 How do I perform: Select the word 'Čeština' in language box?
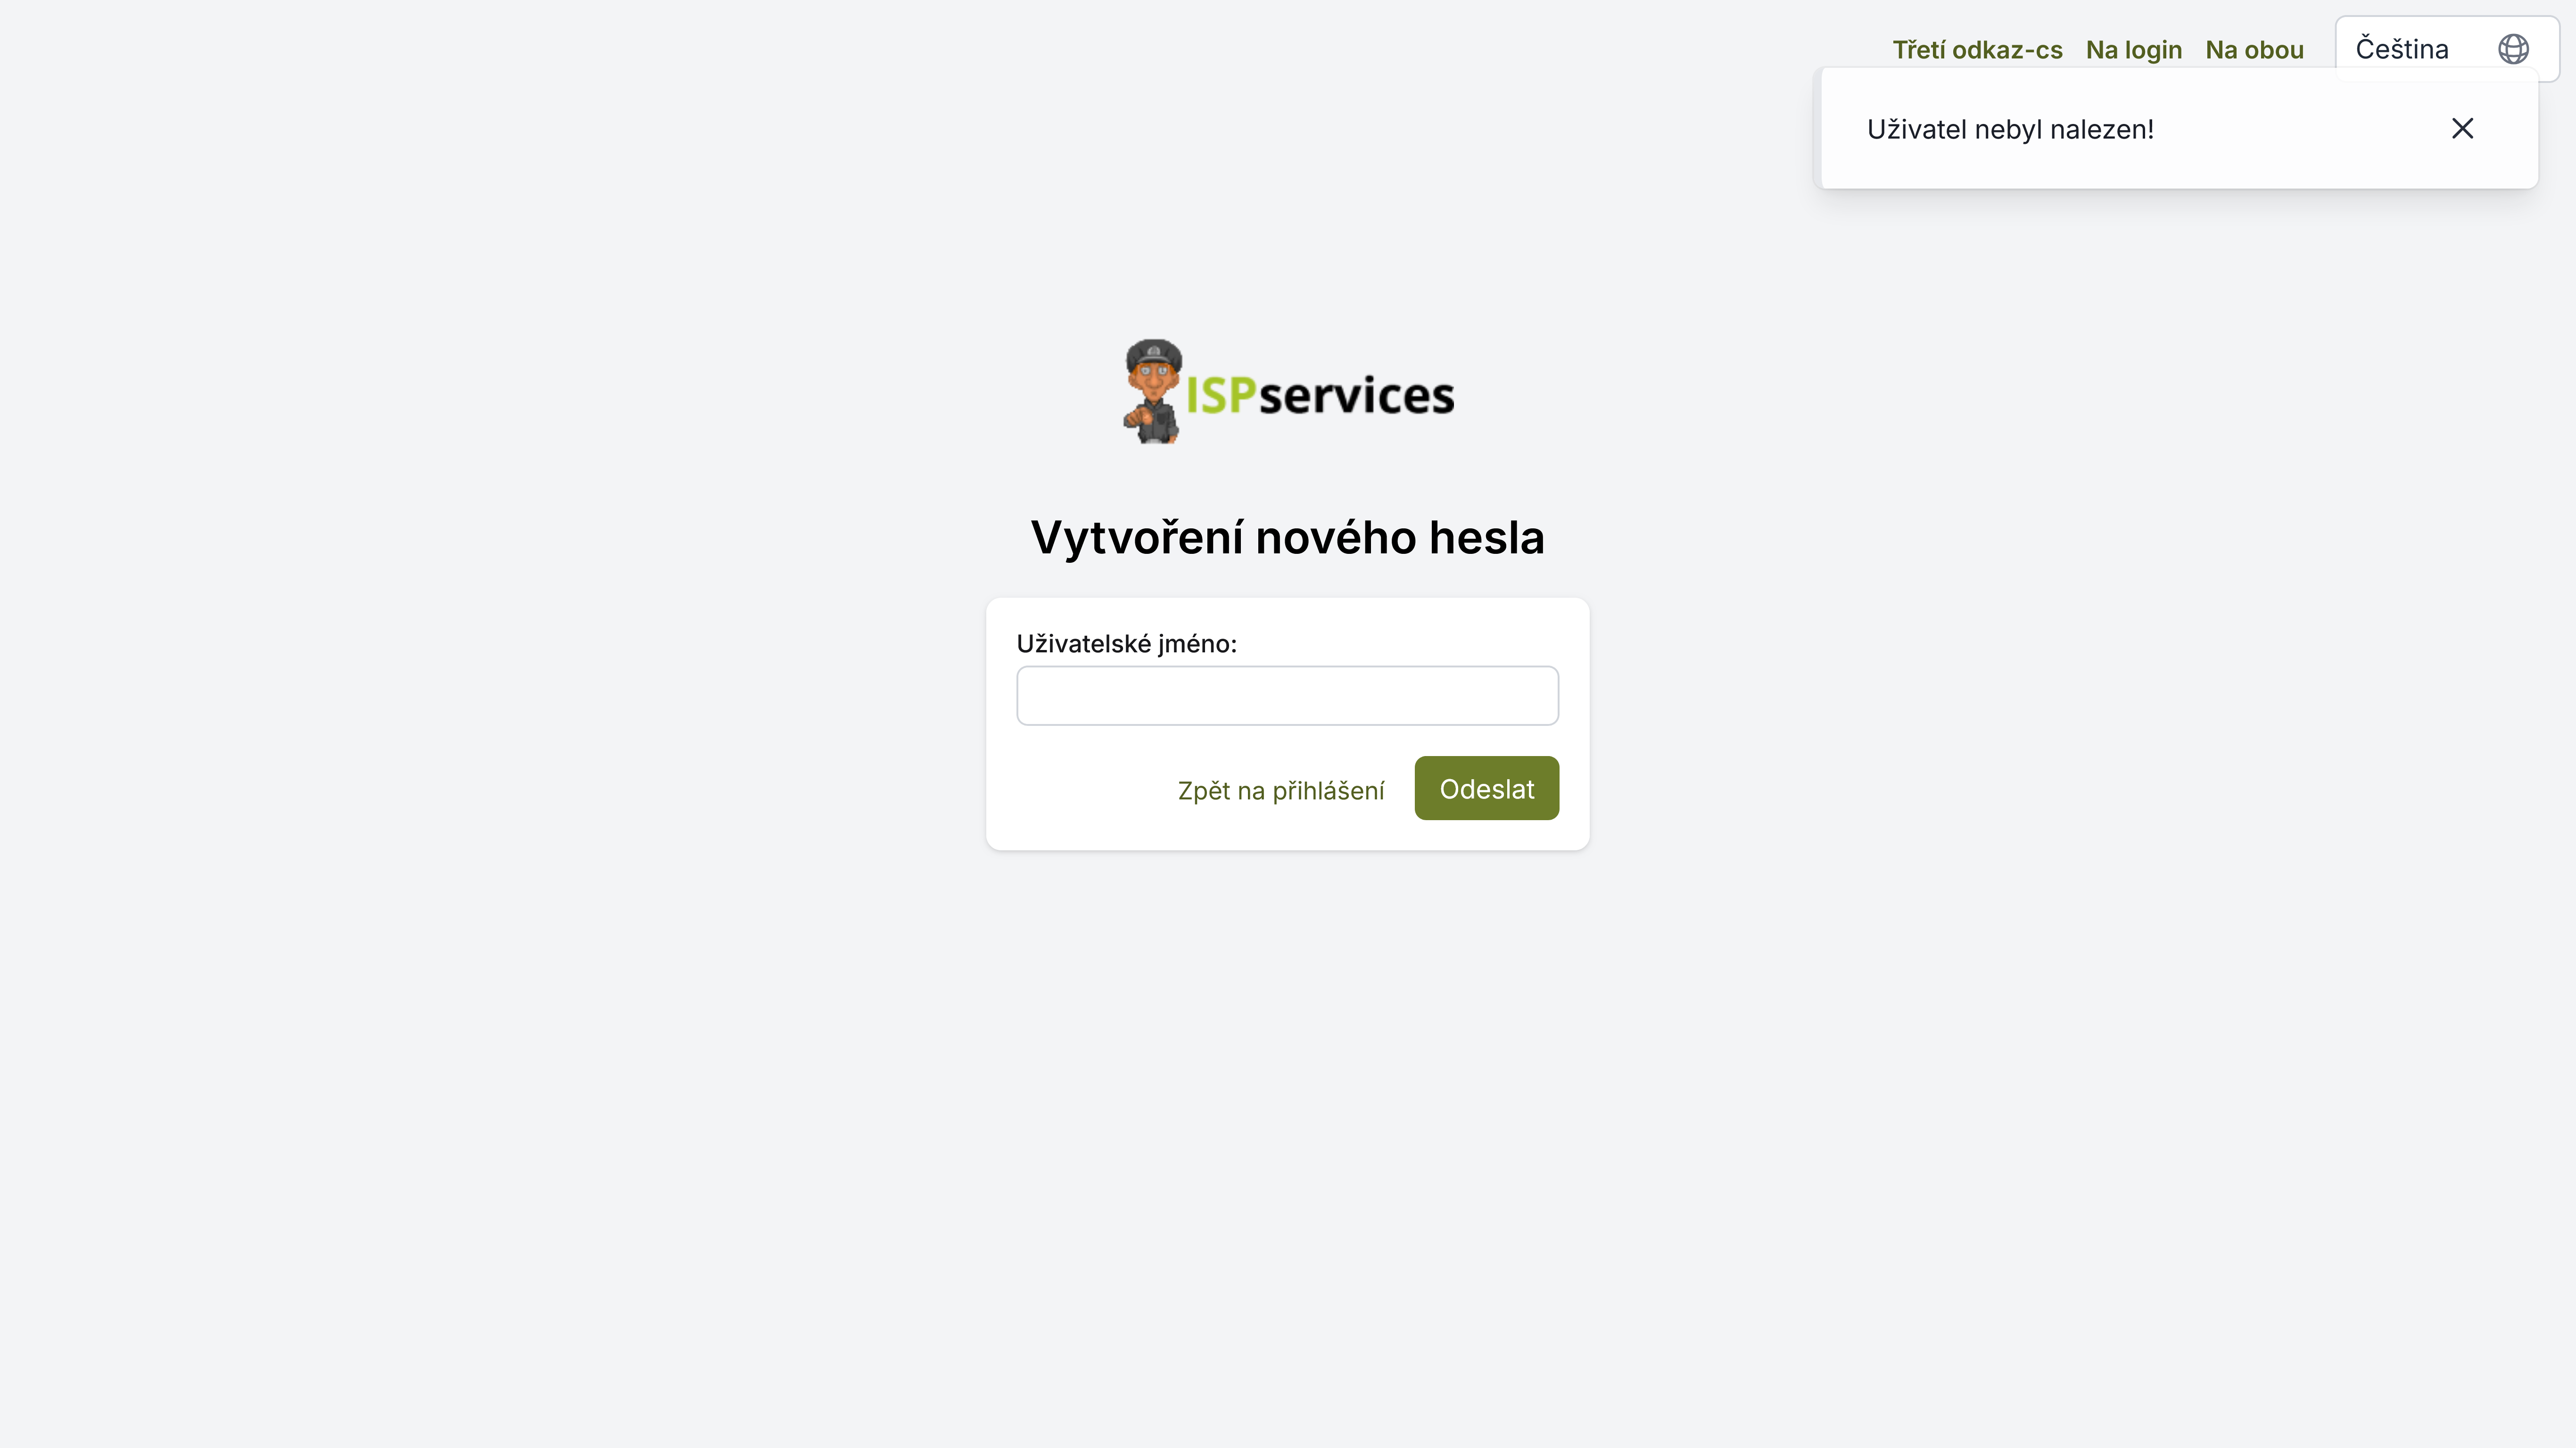coord(2402,49)
